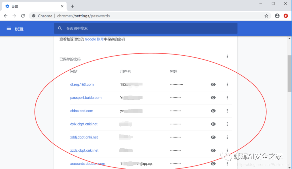This screenshot has height=169, width=292.
Task: Show the dylx.cbpt.cnki.net password
Action: 213,124
